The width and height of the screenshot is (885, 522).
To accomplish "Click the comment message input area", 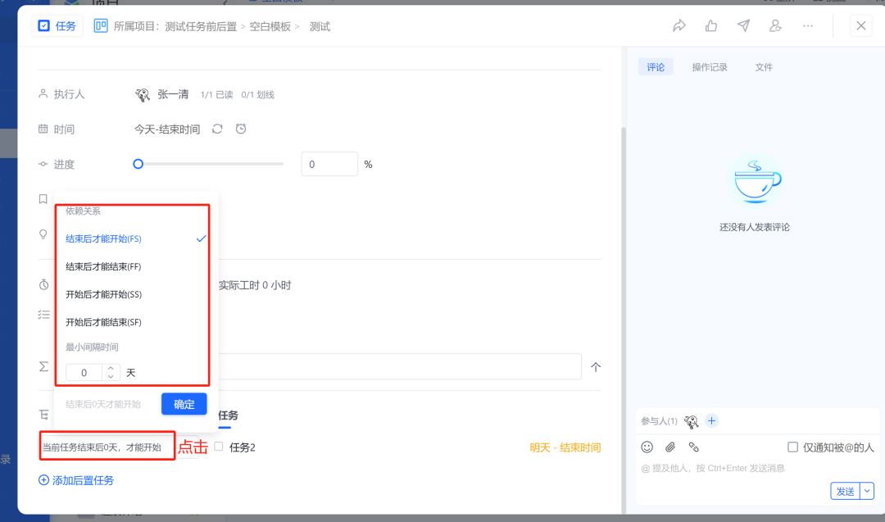I will pos(756,469).
